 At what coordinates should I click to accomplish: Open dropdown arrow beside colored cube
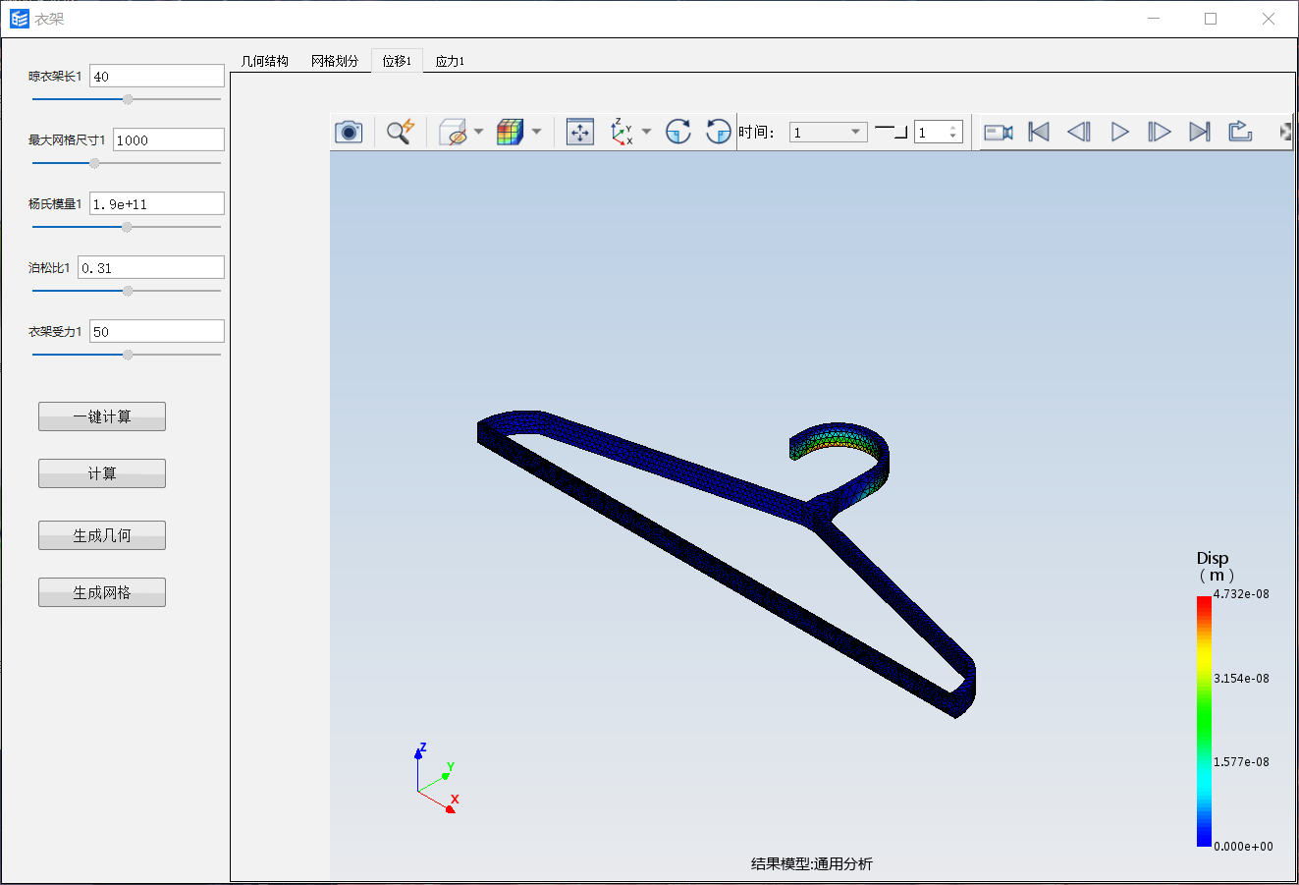coord(536,132)
